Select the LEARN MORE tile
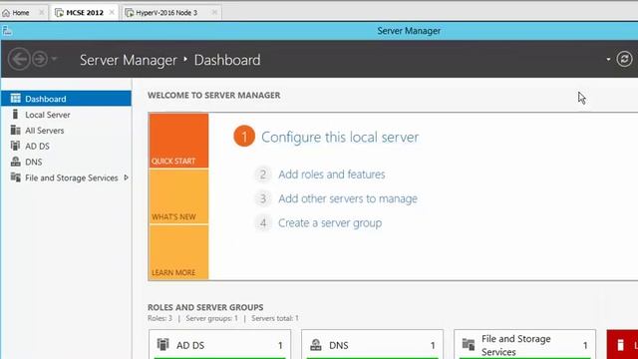Viewport: 638px width, 359px height. (178, 252)
